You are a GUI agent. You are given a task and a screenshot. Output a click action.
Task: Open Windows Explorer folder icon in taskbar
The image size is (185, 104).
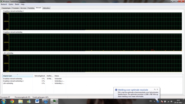(21, 101)
